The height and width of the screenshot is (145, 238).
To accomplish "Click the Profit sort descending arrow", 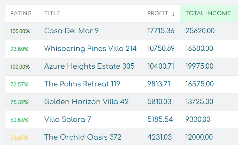I will point(173,14).
